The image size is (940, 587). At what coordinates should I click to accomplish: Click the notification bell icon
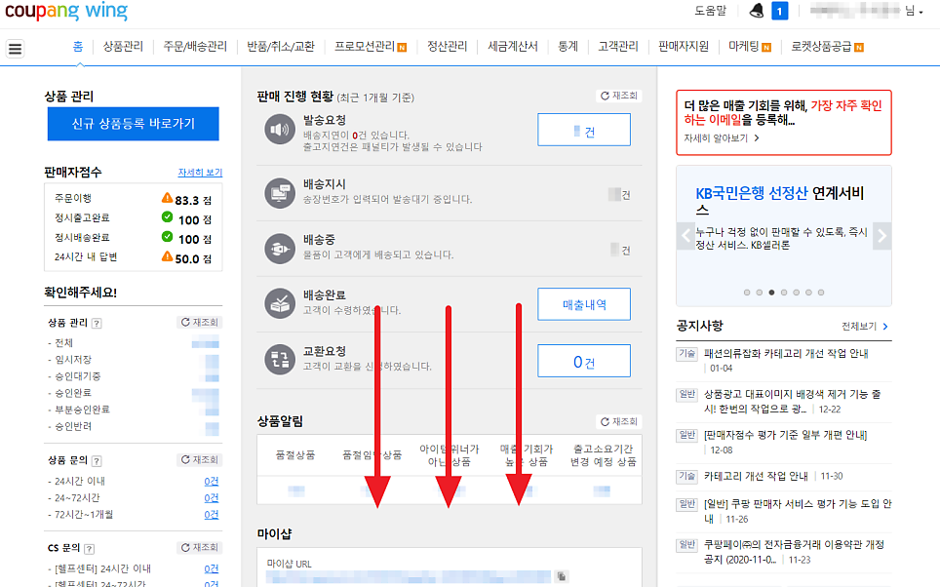point(757,11)
